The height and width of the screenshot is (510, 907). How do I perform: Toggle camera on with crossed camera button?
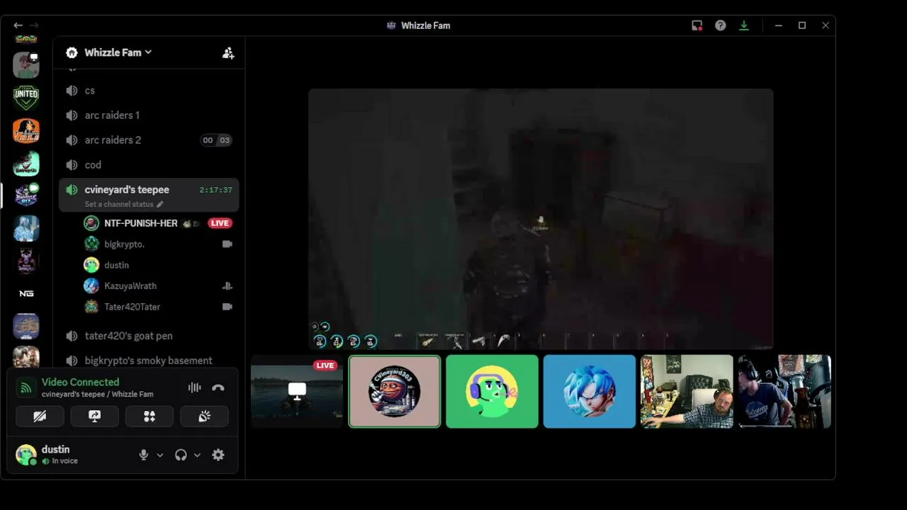(x=40, y=416)
